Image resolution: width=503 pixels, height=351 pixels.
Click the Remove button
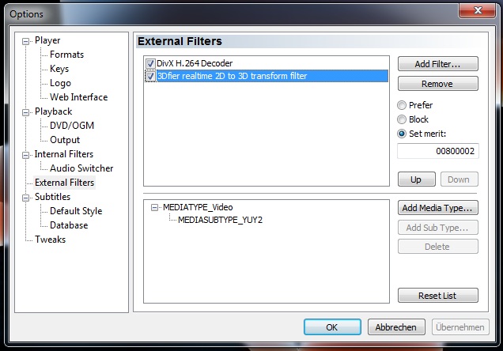[x=438, y=84]
